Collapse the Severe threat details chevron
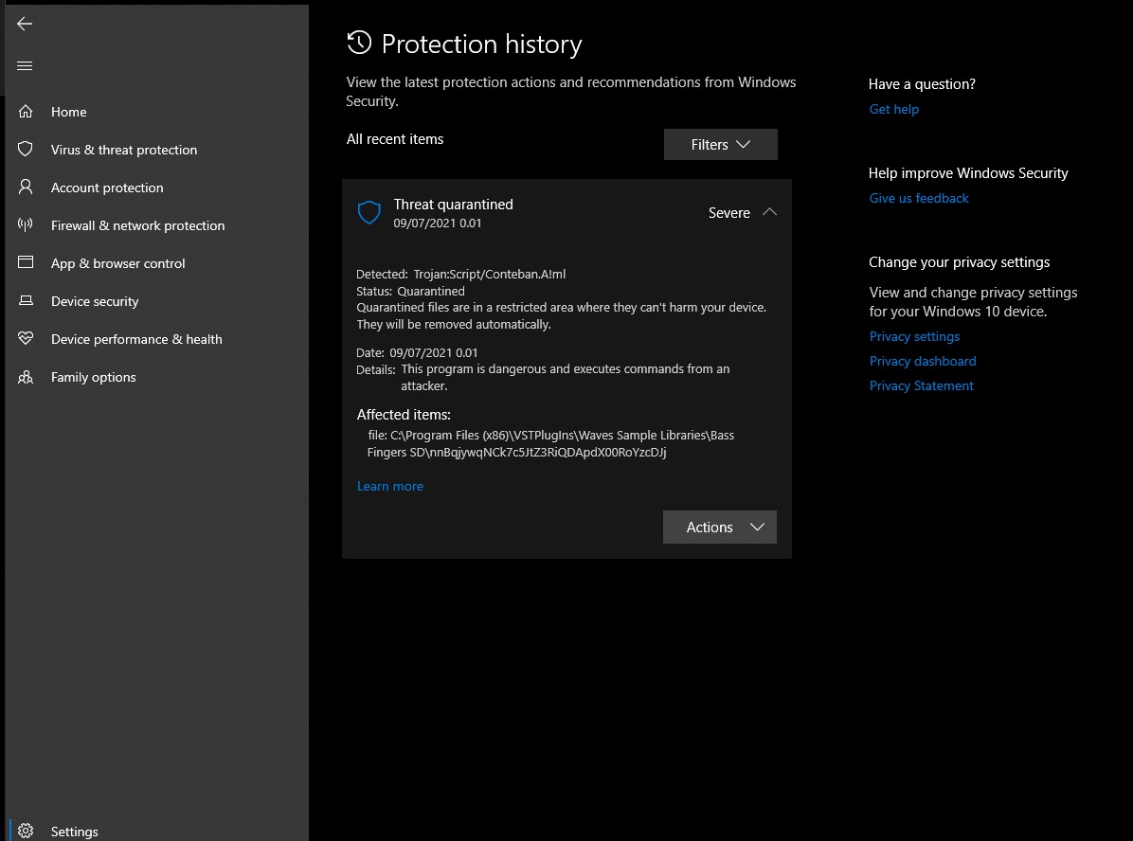 (769, 212)
